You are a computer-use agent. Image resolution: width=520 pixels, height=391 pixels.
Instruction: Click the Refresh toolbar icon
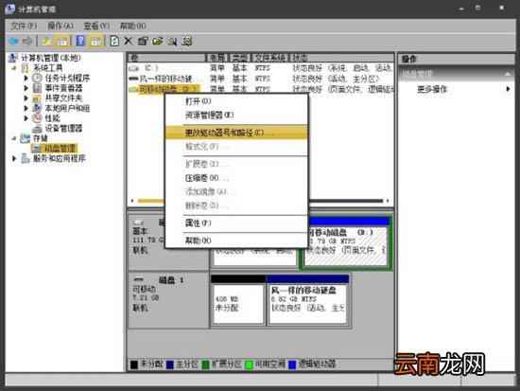114,42
